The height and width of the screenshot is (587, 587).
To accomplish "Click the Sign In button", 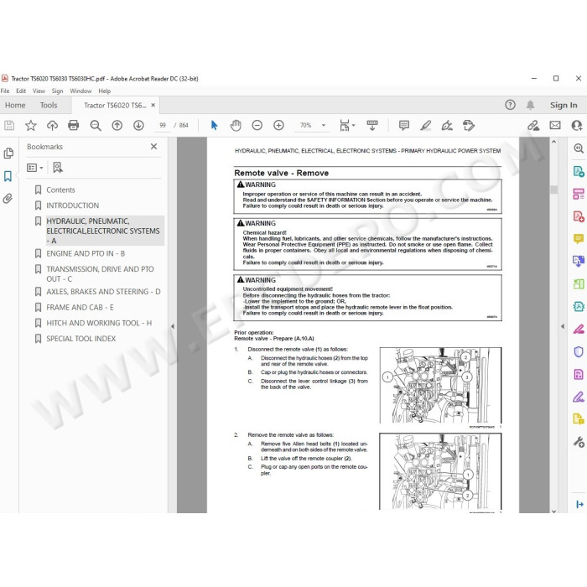I will (x=564, y=105).
